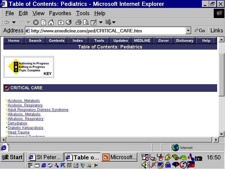Open the Tools menu in the menu bar
225x169 pixels.
(83, 13)
